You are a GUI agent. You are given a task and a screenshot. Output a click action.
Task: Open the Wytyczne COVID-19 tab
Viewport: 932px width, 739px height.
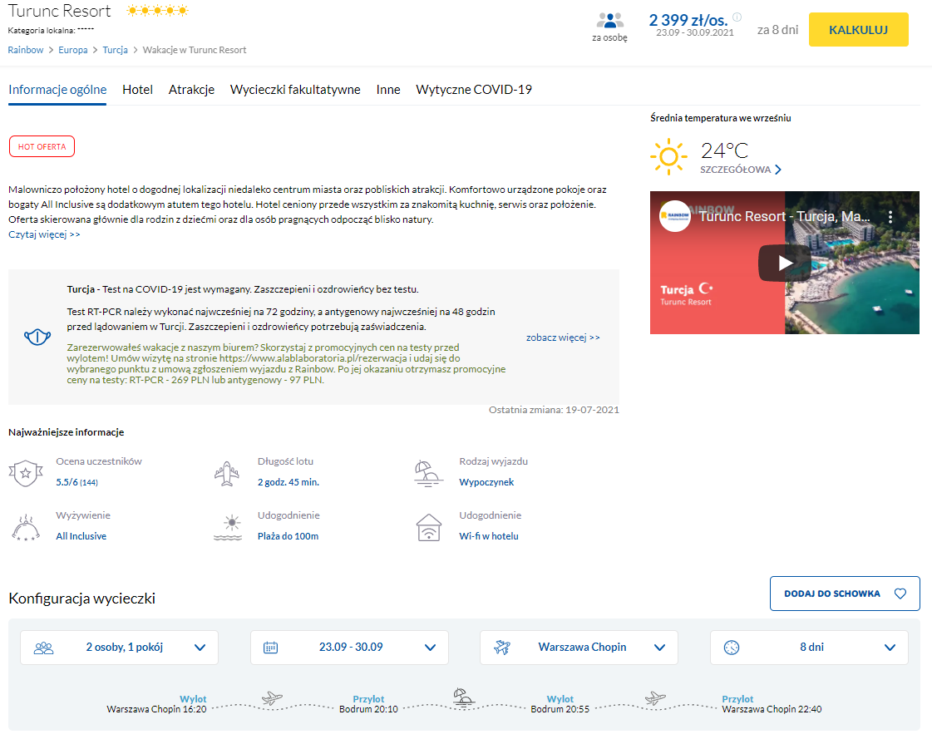pos(473,90)
